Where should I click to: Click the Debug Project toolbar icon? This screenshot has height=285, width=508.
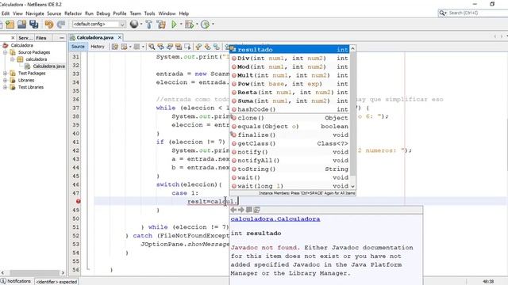pyautogui.click(x=189, y=25)
